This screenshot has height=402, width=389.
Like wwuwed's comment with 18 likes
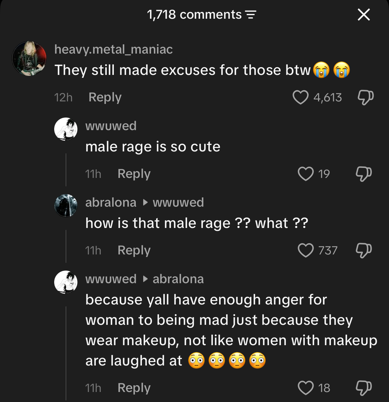coord(305,388)
